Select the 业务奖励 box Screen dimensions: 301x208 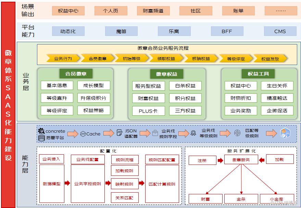click(x=241, y=110)
